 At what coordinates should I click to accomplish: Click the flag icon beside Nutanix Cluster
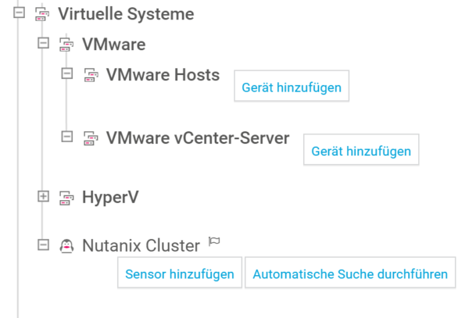[x=214, y=241]
